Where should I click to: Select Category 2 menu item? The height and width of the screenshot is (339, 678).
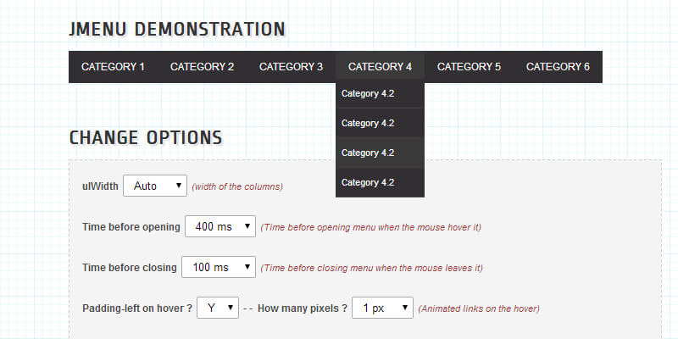pos(202,67)
